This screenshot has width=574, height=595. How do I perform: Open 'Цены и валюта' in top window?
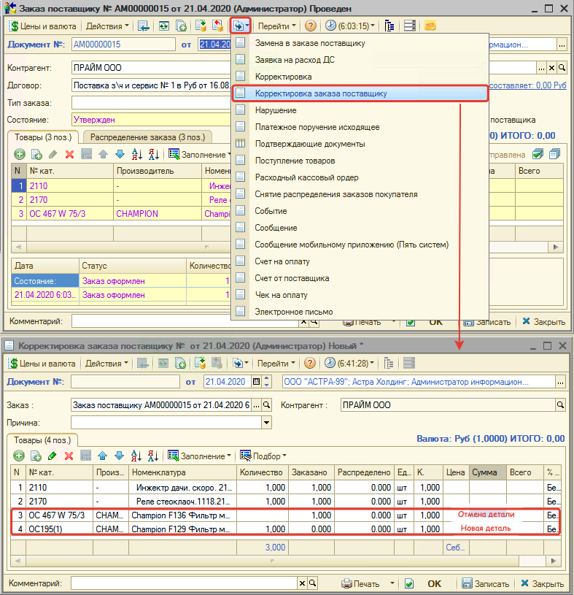click(x=42, y=26)
